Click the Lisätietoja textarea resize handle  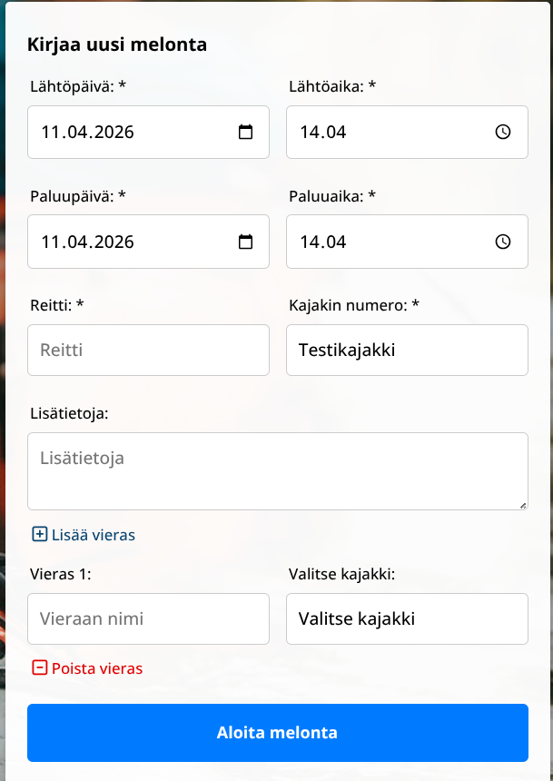(523, 505)
